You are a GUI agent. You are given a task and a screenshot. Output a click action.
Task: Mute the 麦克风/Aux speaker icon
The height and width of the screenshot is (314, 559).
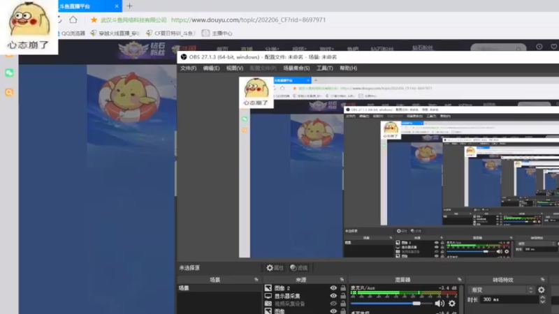point(440,304)
